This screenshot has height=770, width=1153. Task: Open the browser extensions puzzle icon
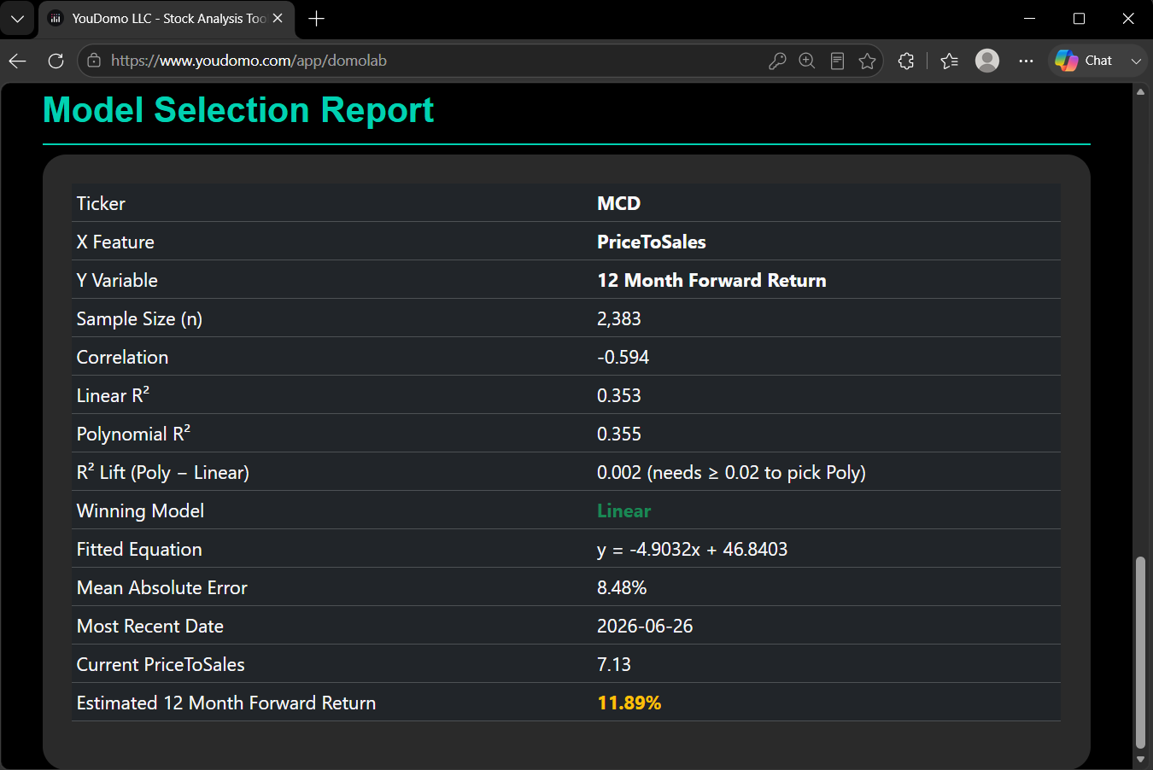coord(906,61)
